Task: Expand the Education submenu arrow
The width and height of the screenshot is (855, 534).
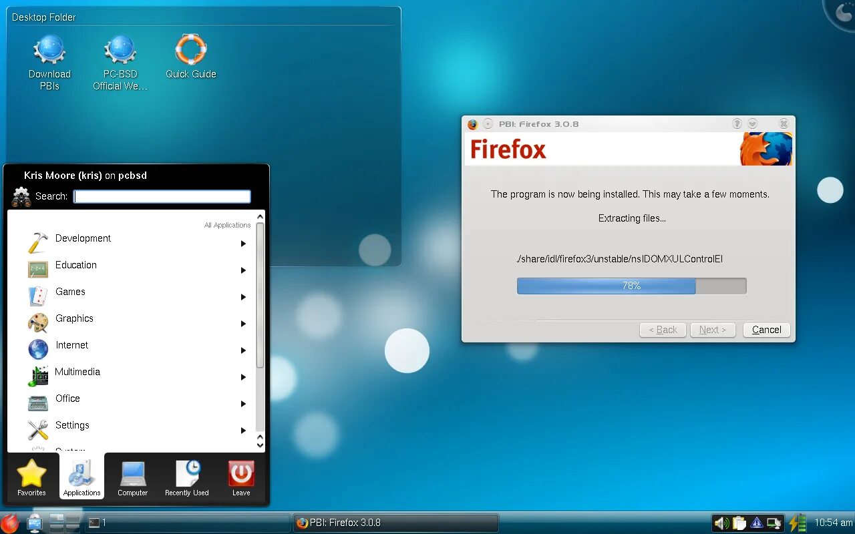Action: [244, 270]
